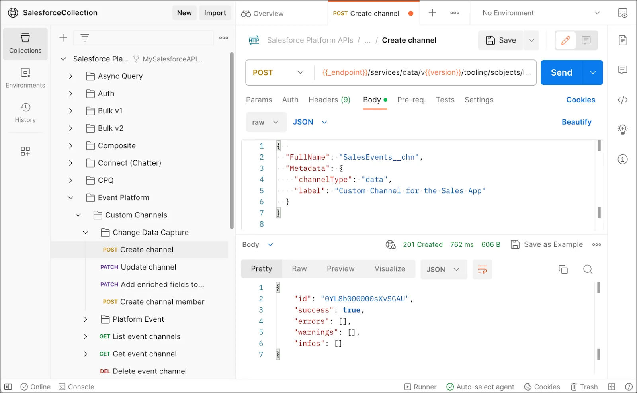Open the HTTP method POST dropdown
Screen dimensions: 637x393
tap(279, 72)
